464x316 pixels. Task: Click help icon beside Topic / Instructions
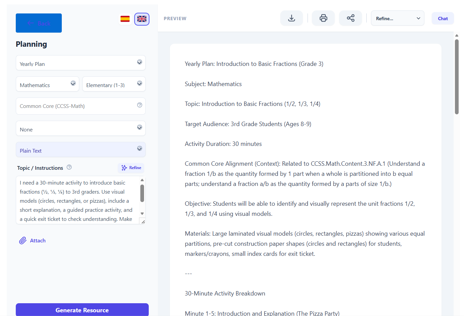coord(69,167)
